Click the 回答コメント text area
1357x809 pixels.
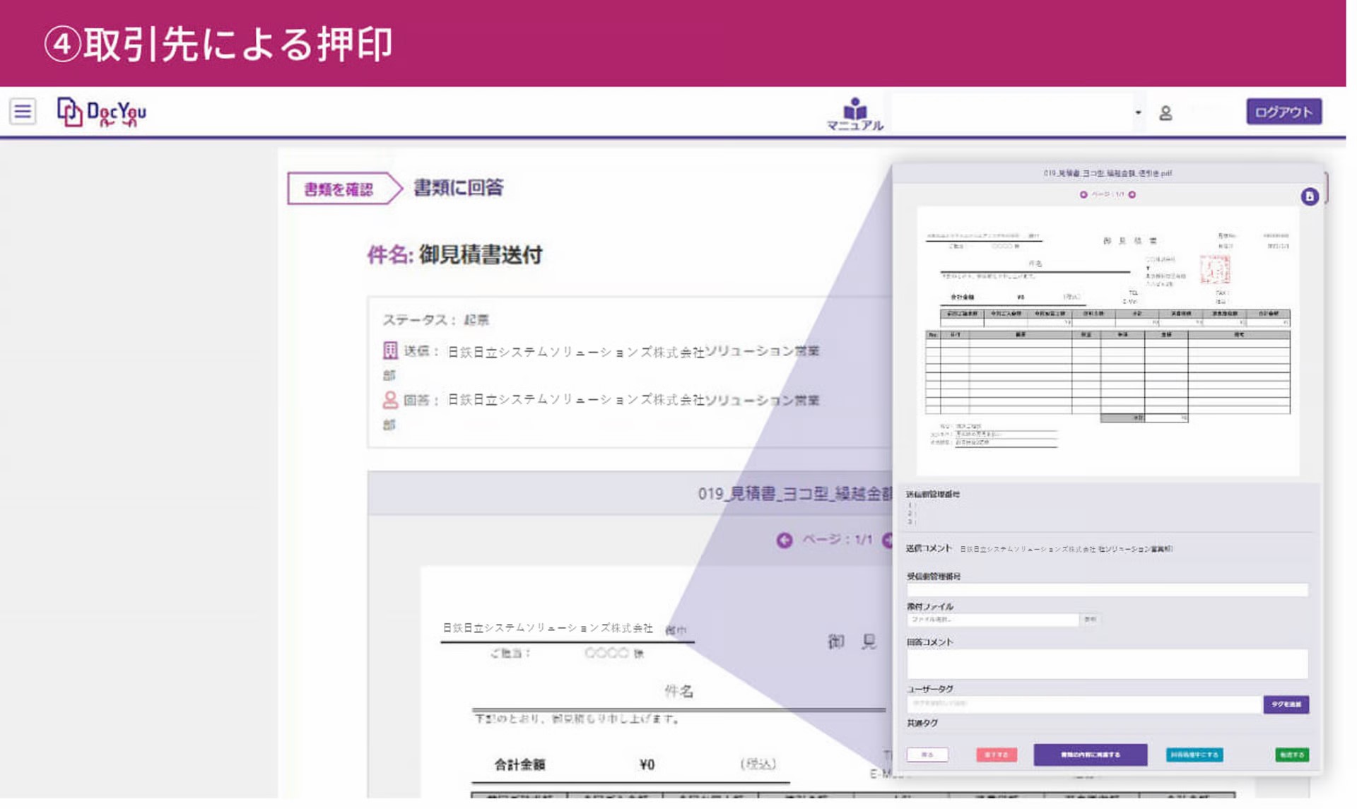pos(1106,664)
